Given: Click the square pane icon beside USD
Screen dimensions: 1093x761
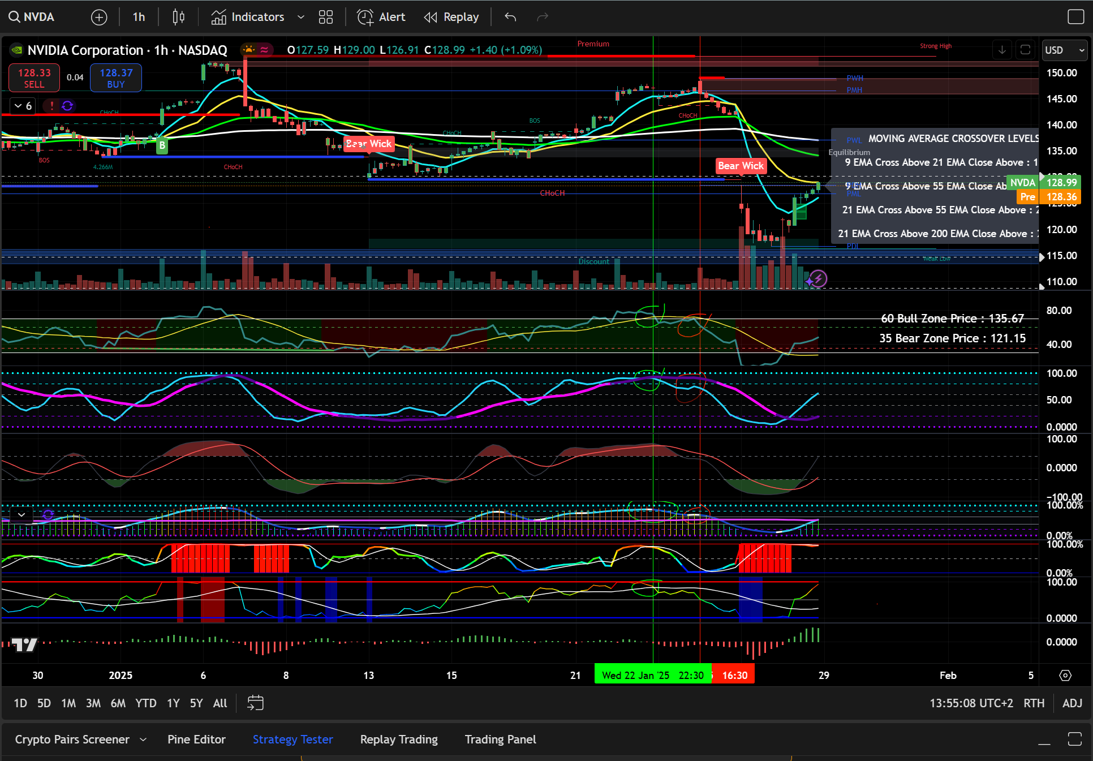Looking at the screenshot, I should tap(1025, 50).
